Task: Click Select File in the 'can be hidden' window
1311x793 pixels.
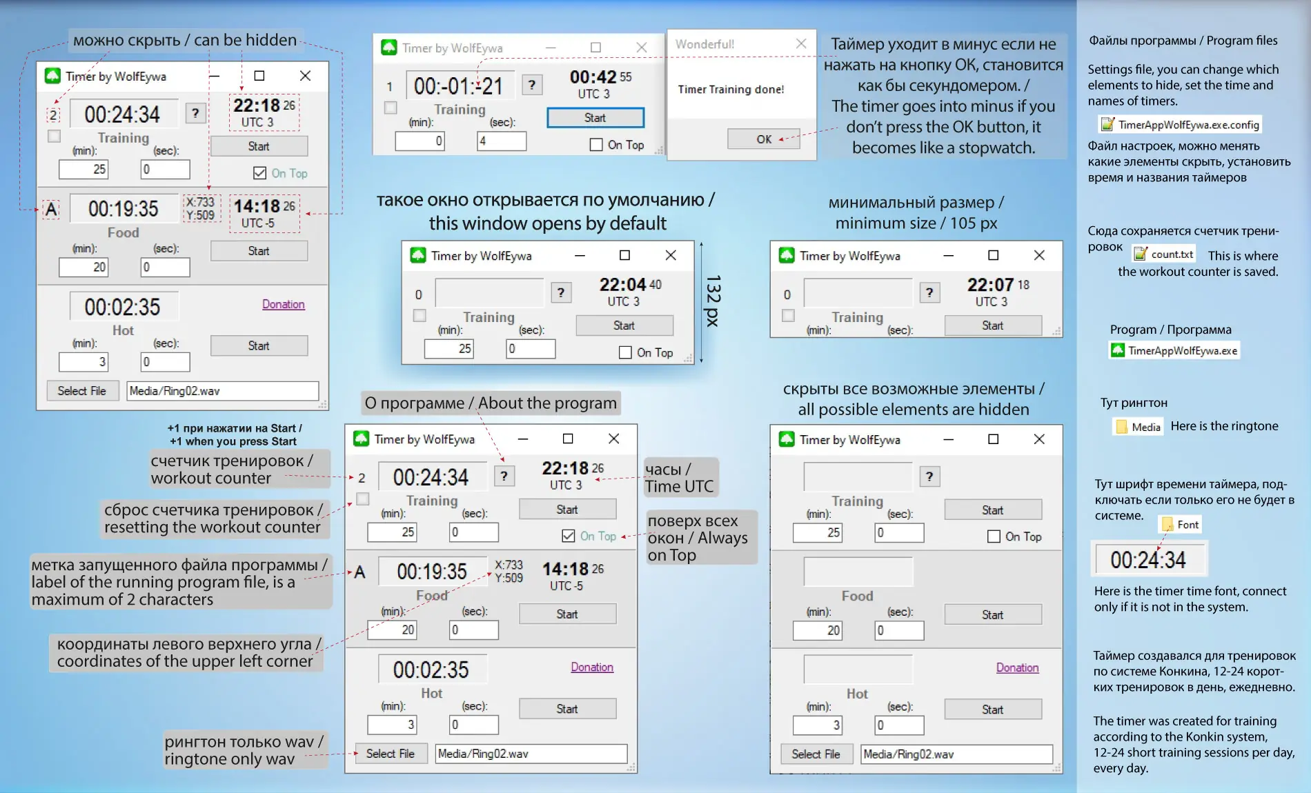Action: pyautogui.click(x=82, y=391)
